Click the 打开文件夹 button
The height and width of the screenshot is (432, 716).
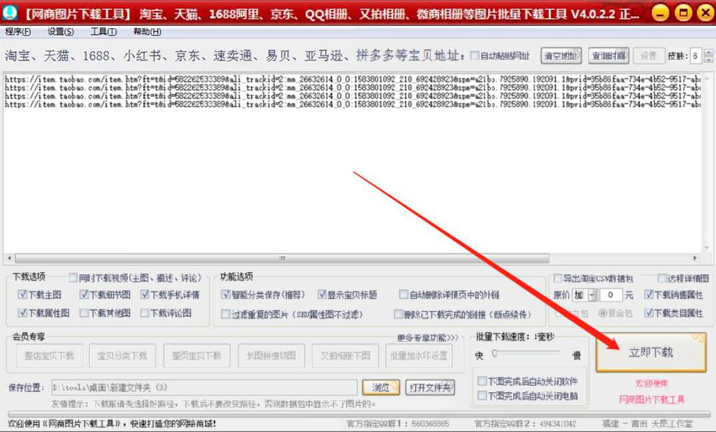(430, 388)
